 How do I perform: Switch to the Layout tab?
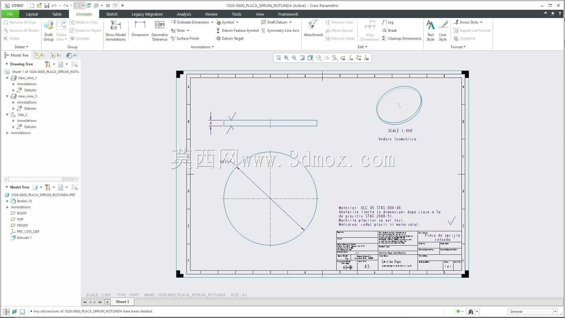click(x=32, y=14)
